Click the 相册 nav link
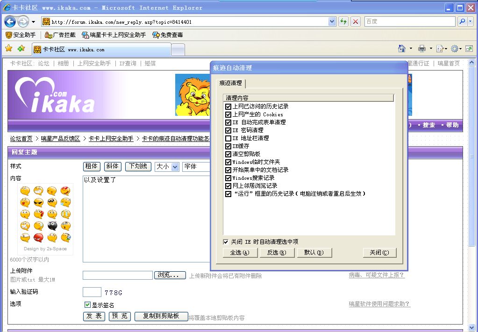Image resolution: width=478 pixels, height=332 pixels. pos(63,64)
